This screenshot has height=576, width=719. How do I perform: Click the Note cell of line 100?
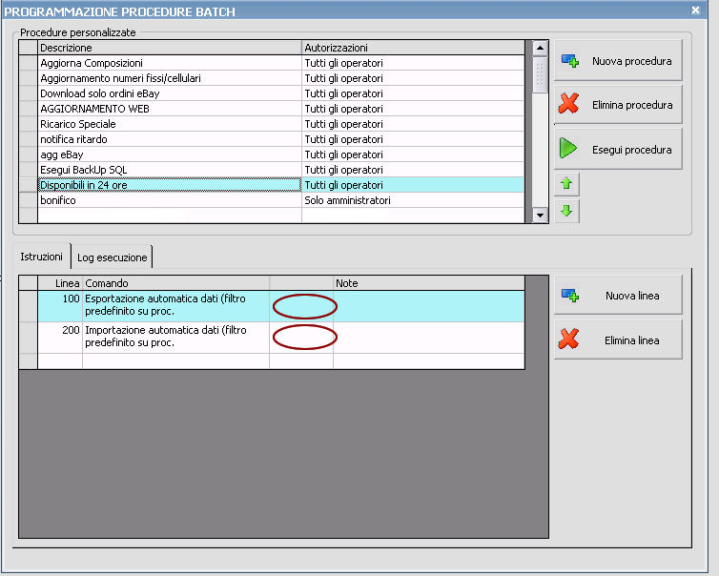click(x=429, y=306)
